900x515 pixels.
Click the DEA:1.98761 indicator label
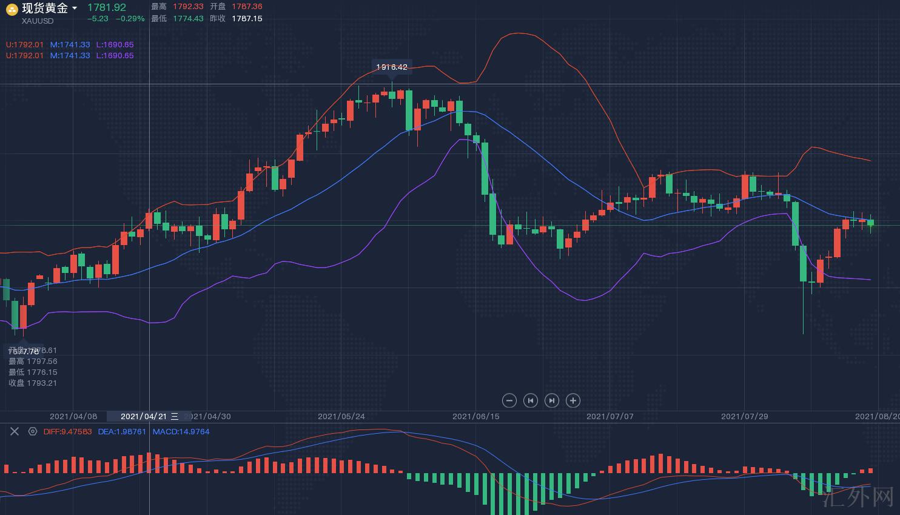tap(122, 431)
